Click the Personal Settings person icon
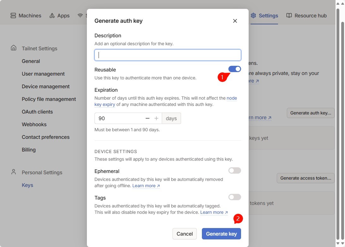This screenshot has height=247, width=345. click(x=14, y=172)
